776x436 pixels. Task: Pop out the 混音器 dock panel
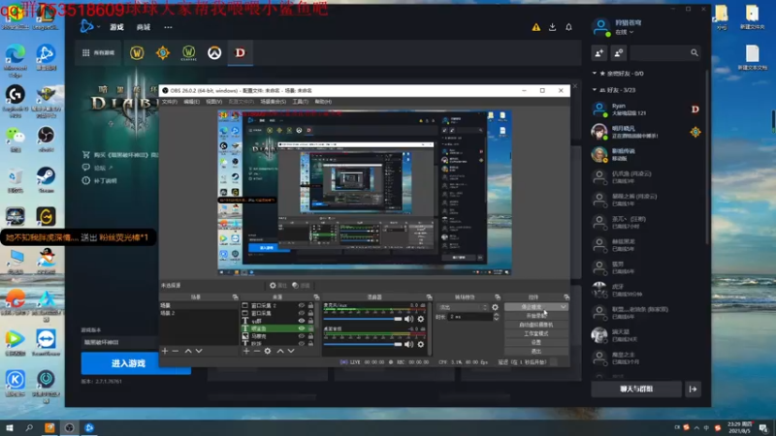click(x=429, y=297)
